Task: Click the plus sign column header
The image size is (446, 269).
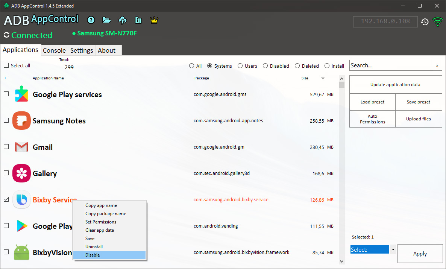Action: click(x=5, y=78)
